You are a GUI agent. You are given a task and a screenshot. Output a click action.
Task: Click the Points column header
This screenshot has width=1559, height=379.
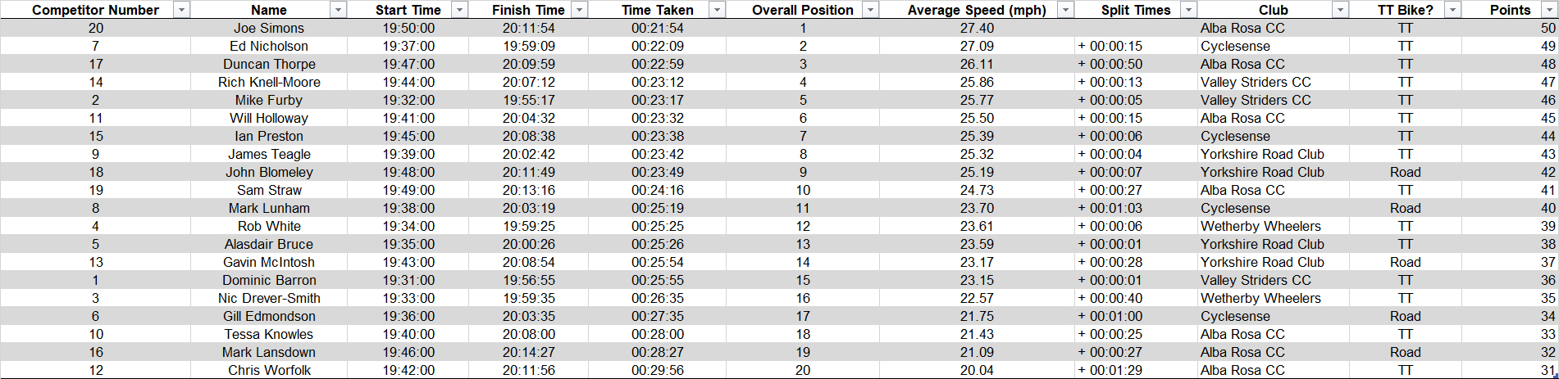coord(1510,10)
